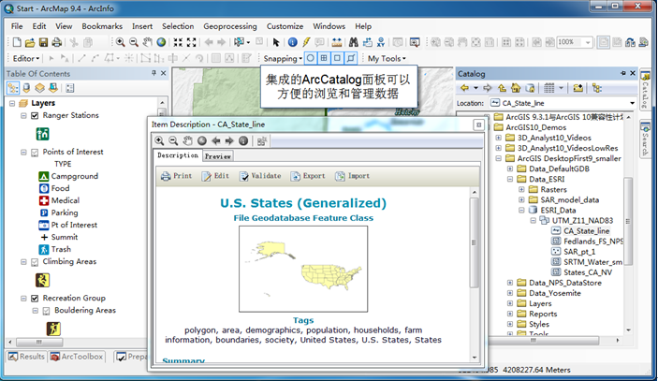Viewport: 658px width, 381px height.
Task: Click the zoom in tool in Item Description toolbar
Action: [160, 140]
